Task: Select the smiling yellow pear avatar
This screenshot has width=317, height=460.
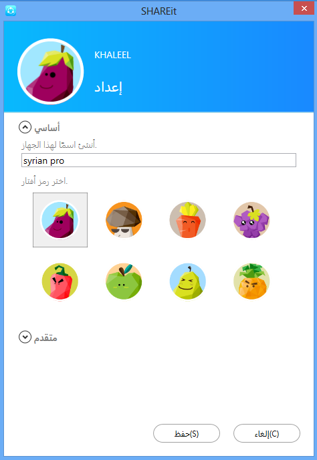Action: pyautogui.click(x=187, y=281)
